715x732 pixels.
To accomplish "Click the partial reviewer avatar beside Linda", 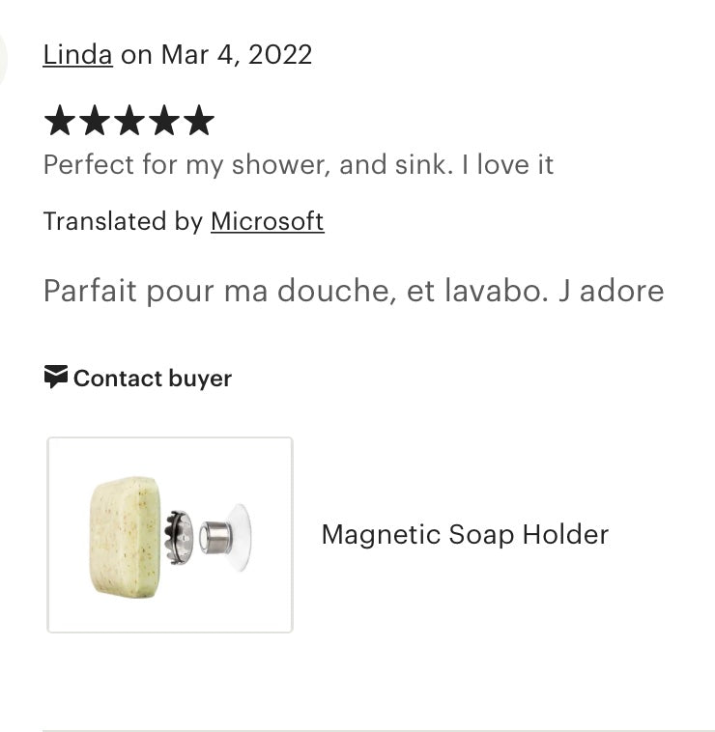I will click(x=3, y=56).
